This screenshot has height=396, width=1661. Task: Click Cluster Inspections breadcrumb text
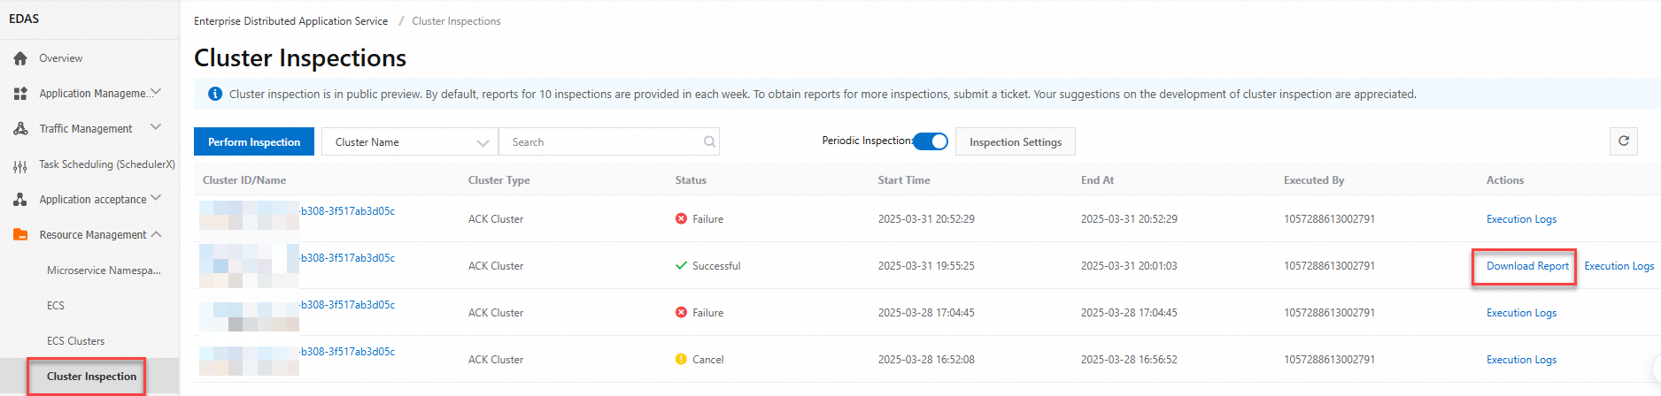[456, 21]
